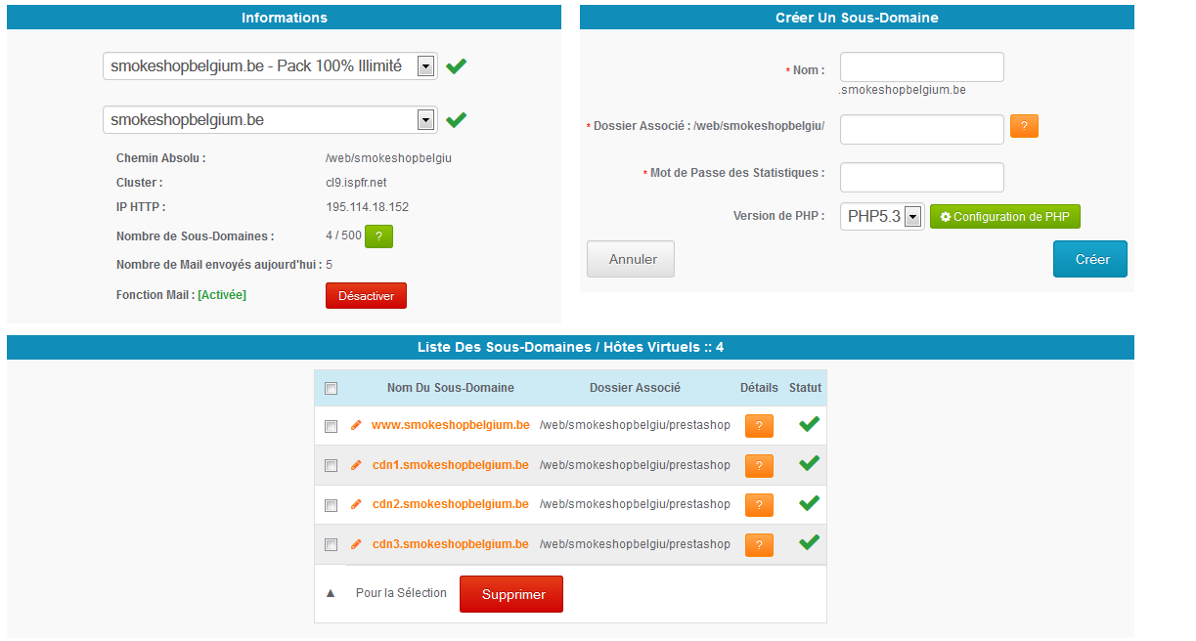This screenshot has height=641, width=1196.
Task: Click the Supprimer button
Action: [x=511, y=594]
